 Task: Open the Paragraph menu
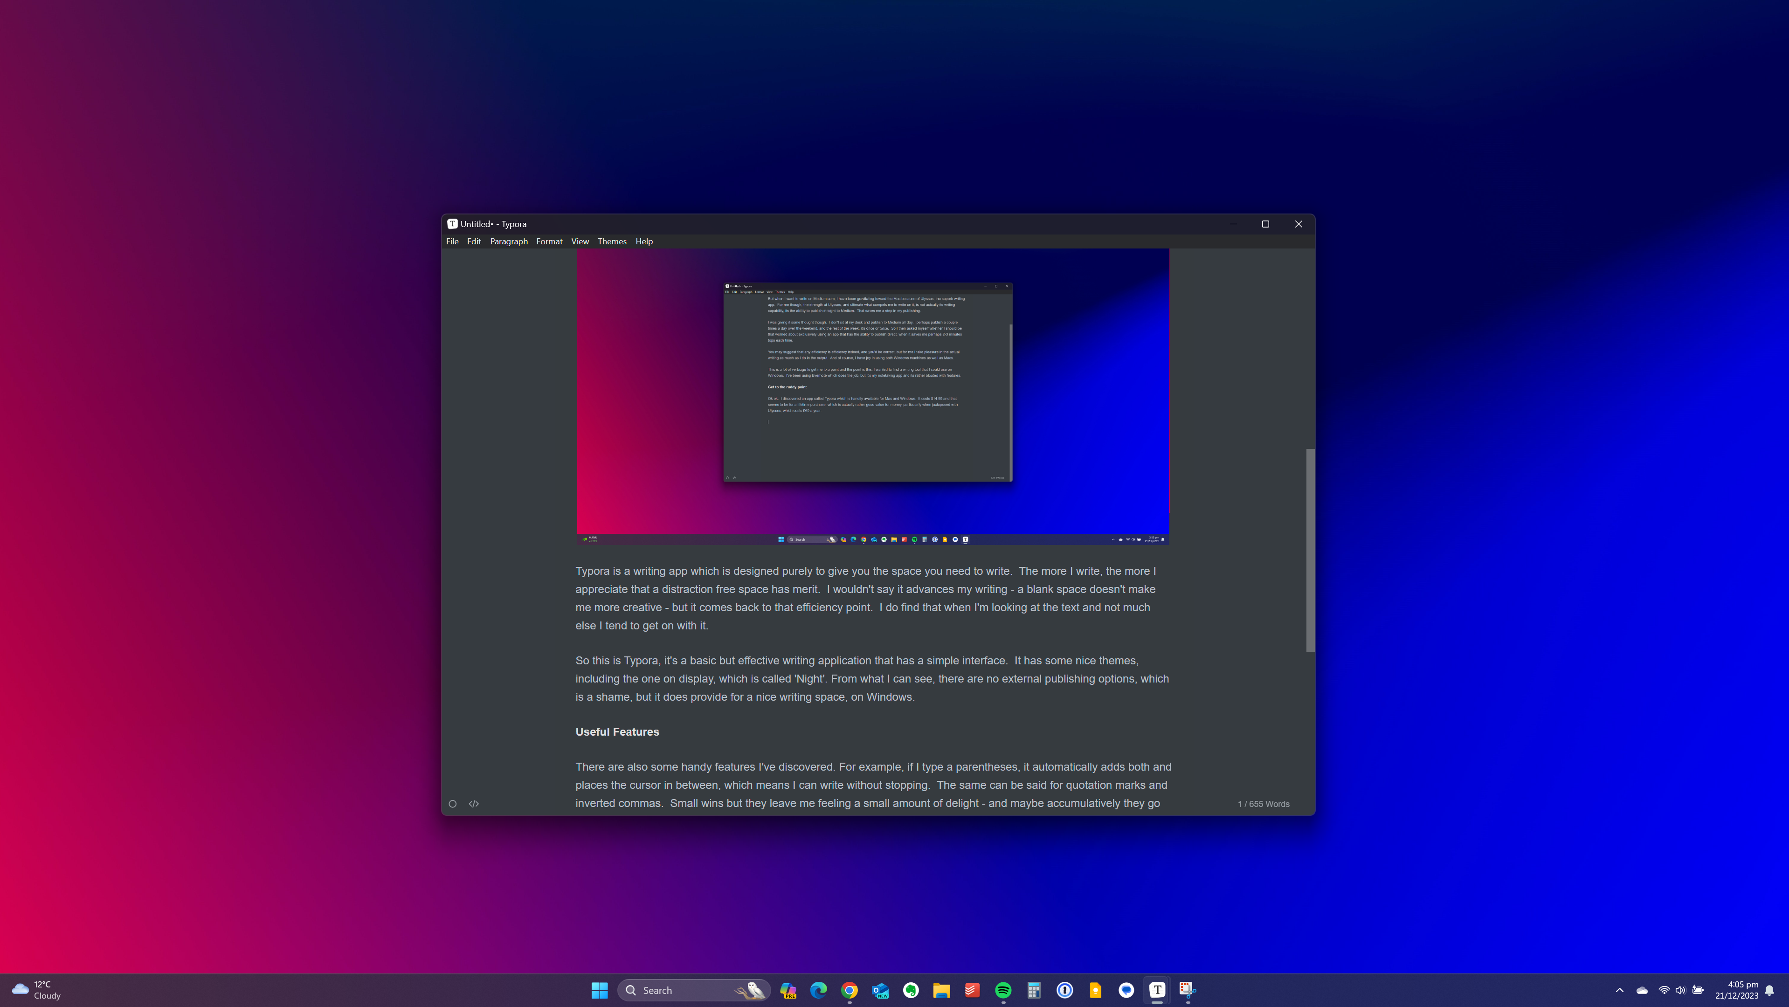(x=508, y=241)
